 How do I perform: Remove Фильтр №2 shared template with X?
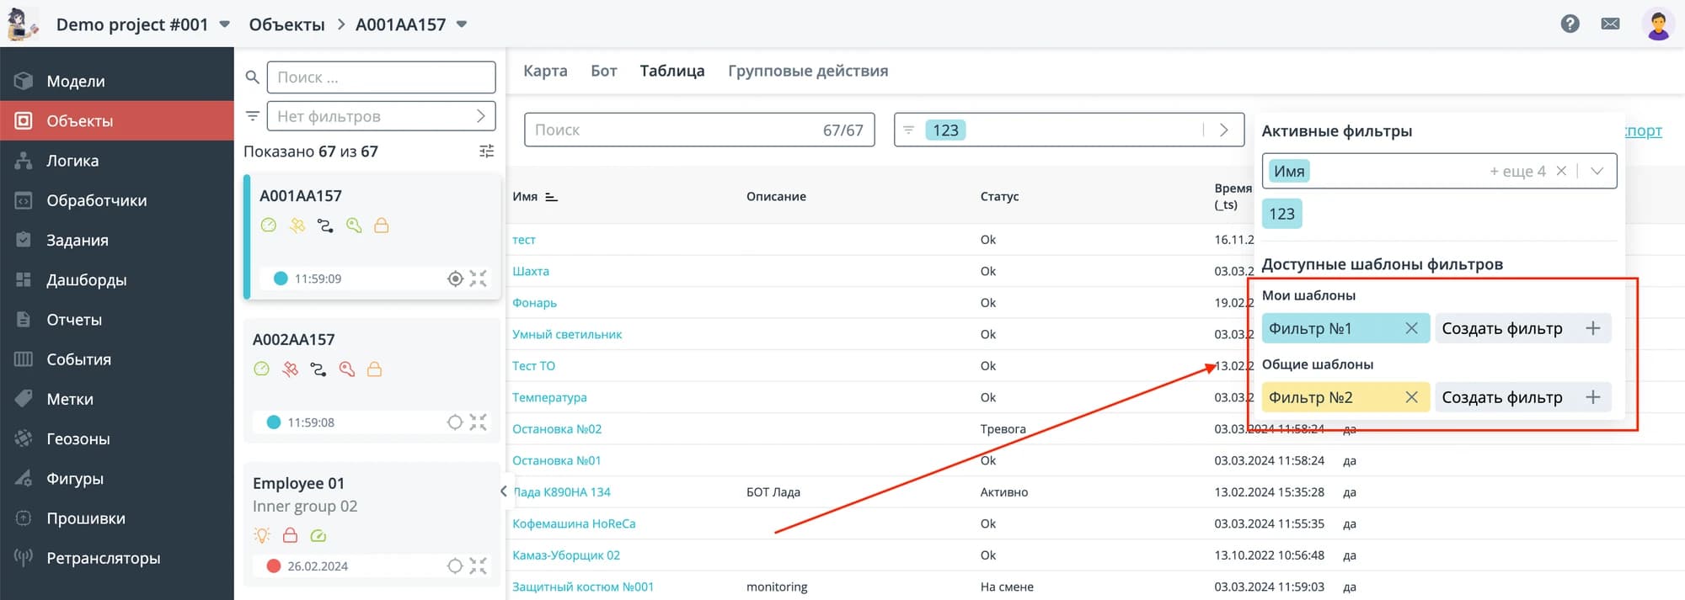pos(1411,397)
